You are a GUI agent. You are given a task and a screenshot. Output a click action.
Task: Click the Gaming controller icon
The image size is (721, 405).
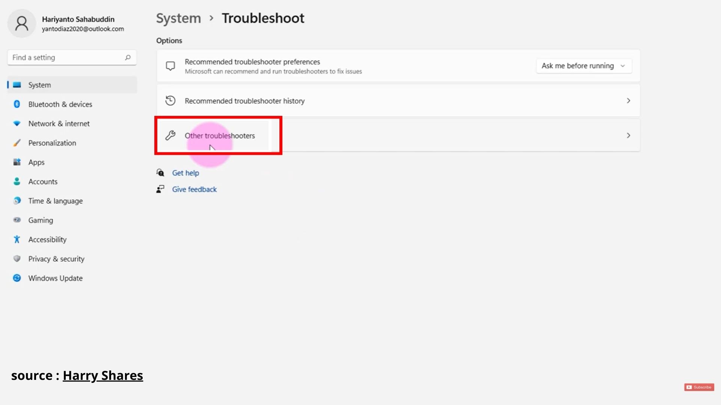(17, 220)
